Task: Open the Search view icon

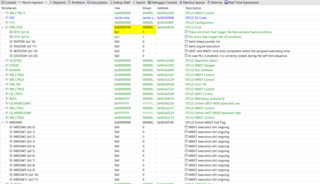Action: [x=133, y=2]
